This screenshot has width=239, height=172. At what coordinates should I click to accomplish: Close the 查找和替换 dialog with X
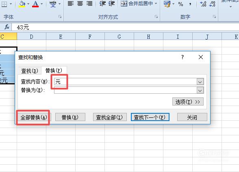[x=201, y=57]
